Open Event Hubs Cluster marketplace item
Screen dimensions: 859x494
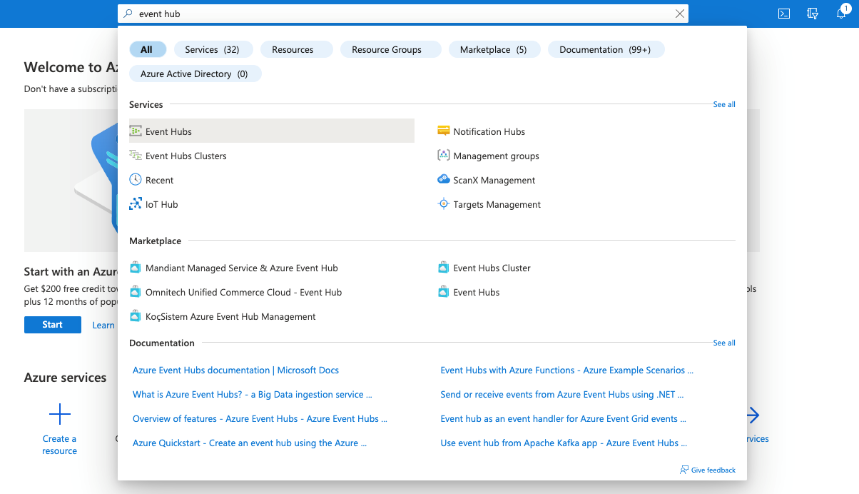pyautogui.click(x=492, y=268)
